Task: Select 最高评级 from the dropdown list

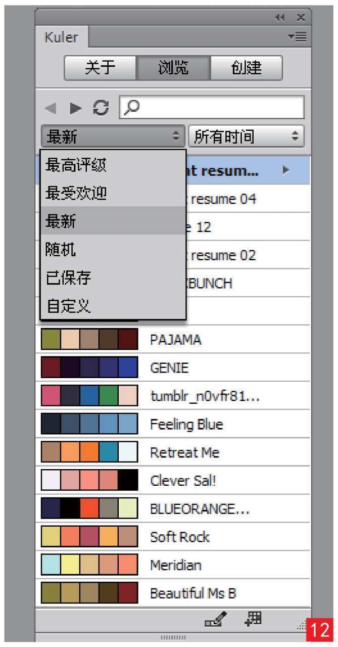Action: [76, 164]
